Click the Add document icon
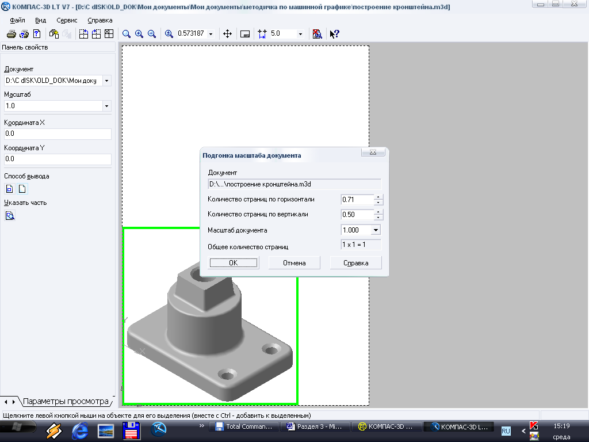This screenshot has height=442, width=589. [x=54, y=34]
